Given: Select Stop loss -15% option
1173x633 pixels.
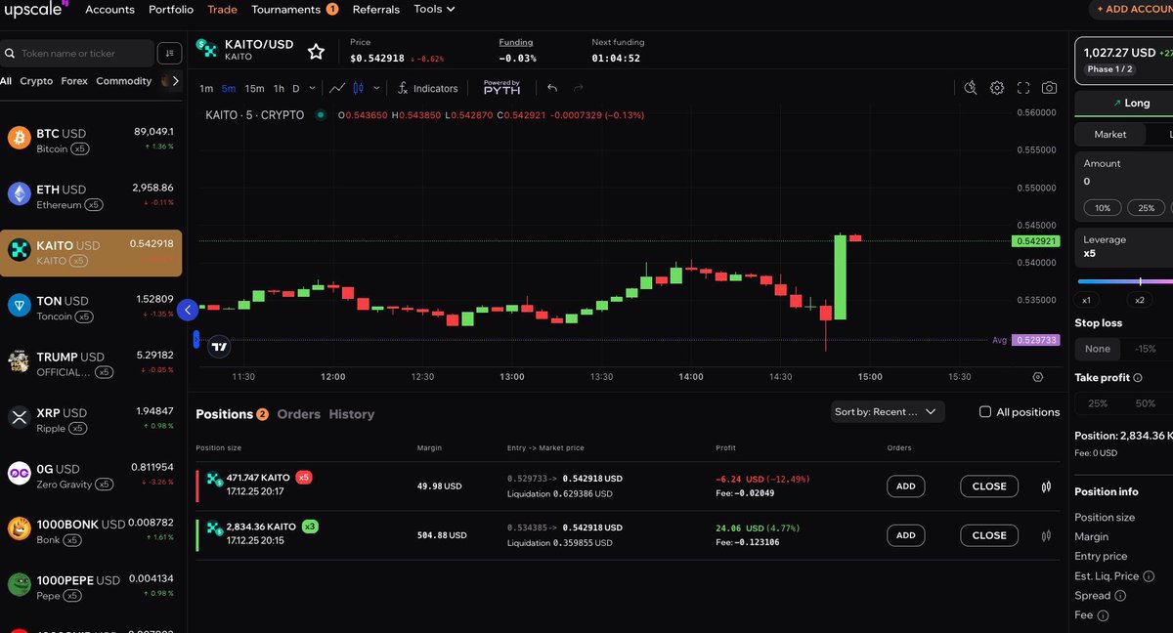Looking at the screenshot, I should 1144,349.
